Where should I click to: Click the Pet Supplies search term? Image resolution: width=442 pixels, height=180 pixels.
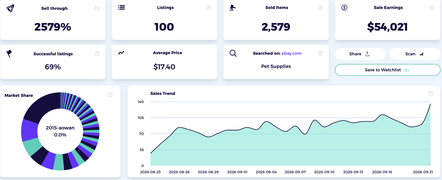276,67
